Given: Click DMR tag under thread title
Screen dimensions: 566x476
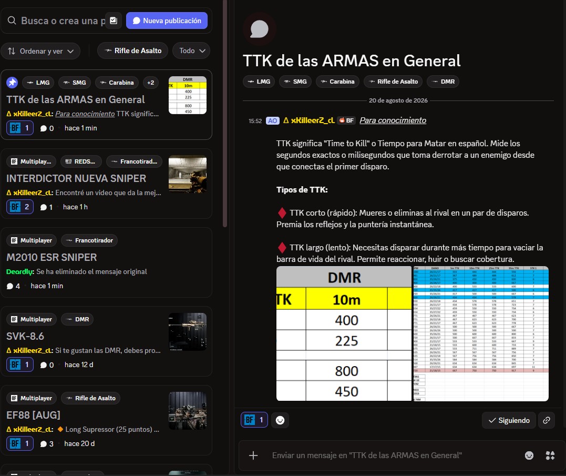Looking at the screenshot, I should pos(443,82).
